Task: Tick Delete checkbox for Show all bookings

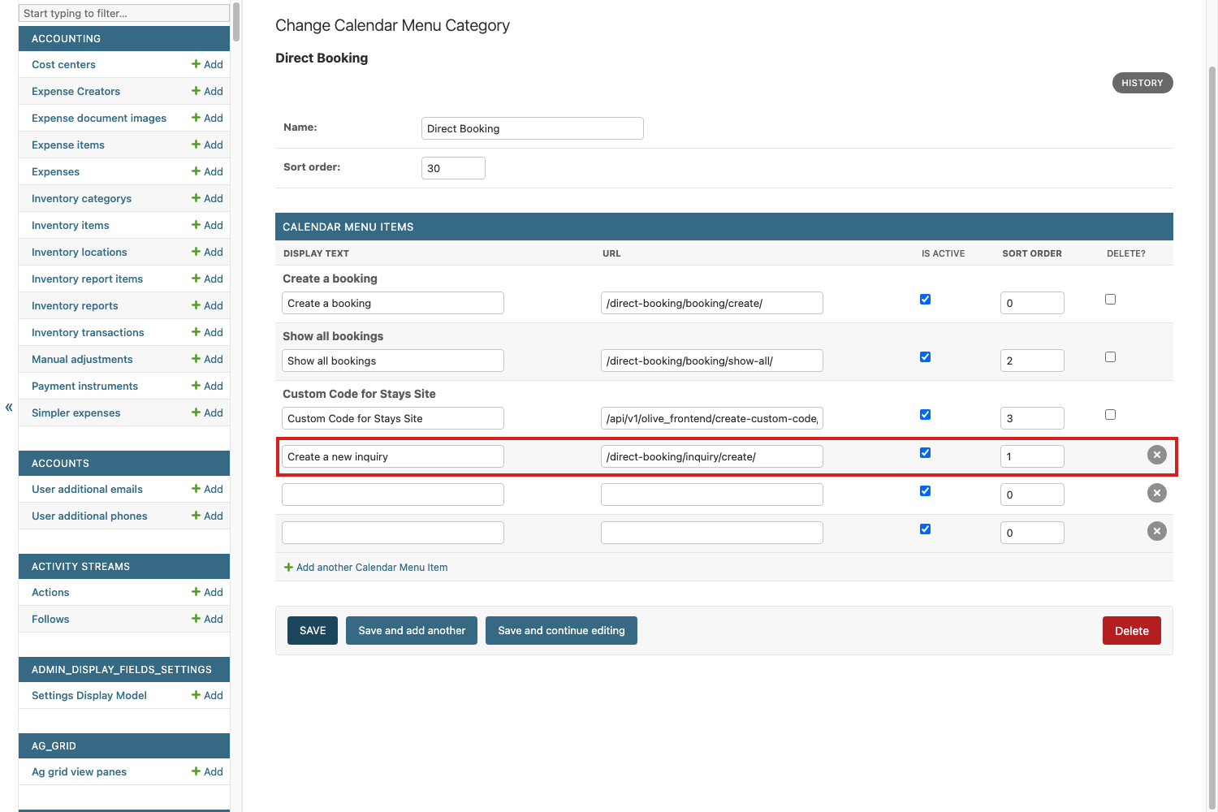Action: (x=1110, y=357)
